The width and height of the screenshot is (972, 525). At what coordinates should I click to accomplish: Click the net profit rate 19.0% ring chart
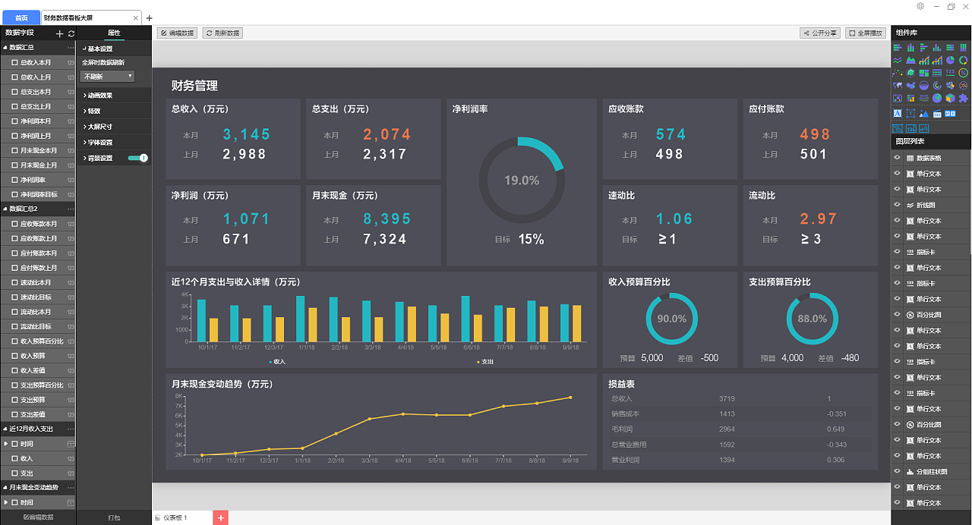[522, 181]
